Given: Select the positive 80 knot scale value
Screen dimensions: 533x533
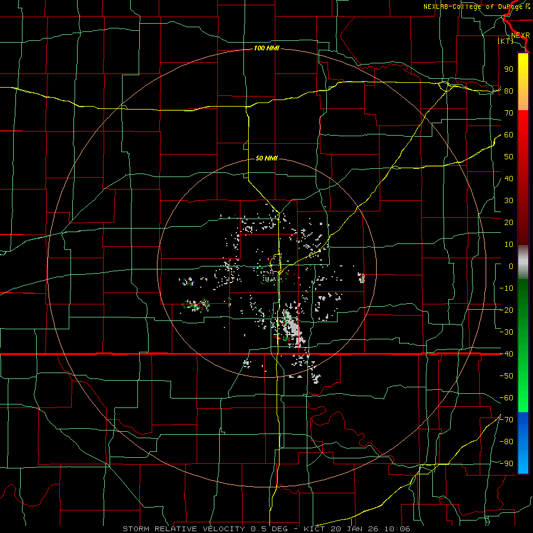Looking at the screenshot, I should (x=509, y=91).
